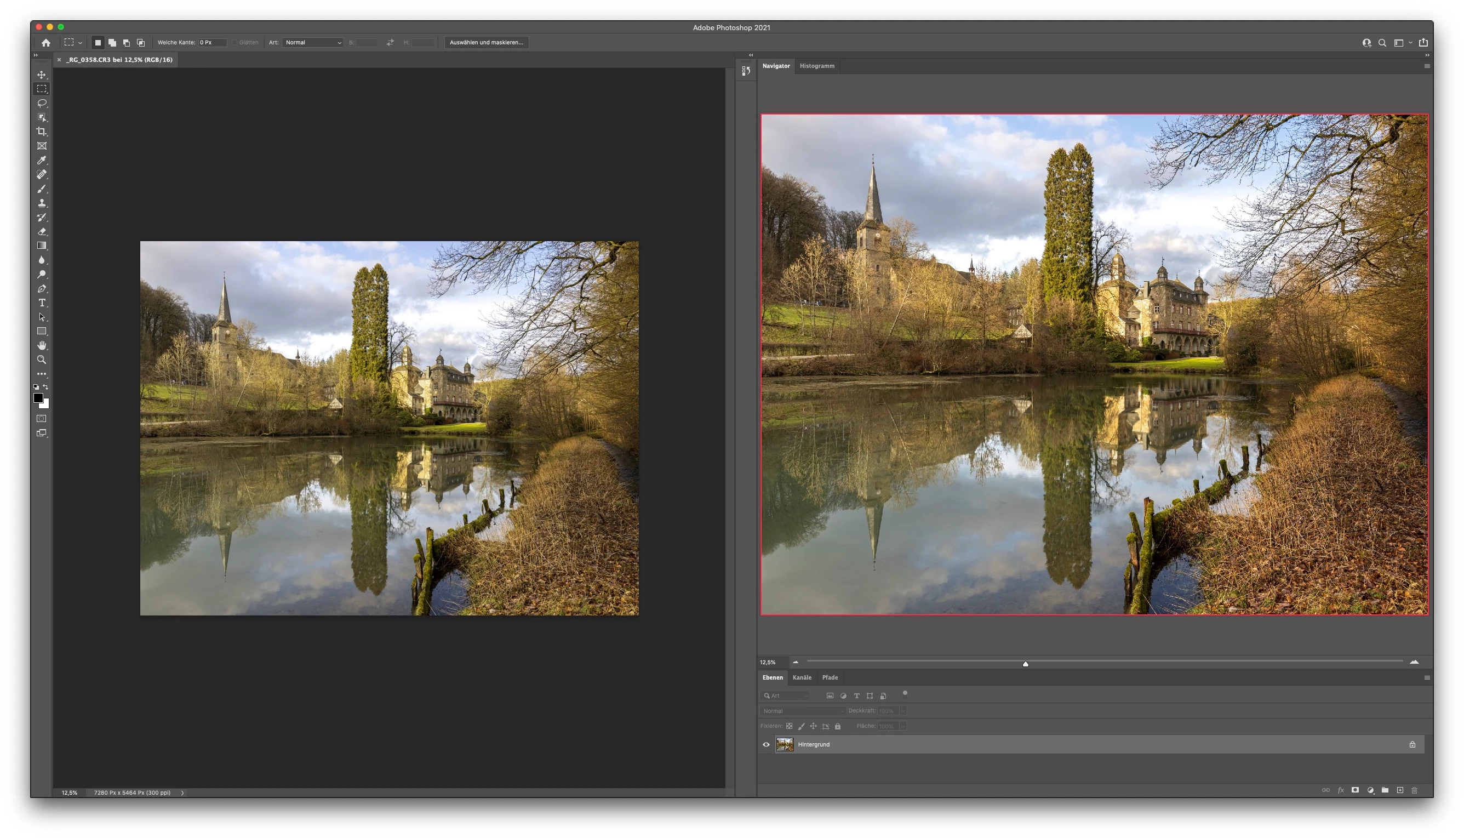The image size is (1464, 838).
Task: Toggle Quick Mask mode button
Action: tap(42, 418)
